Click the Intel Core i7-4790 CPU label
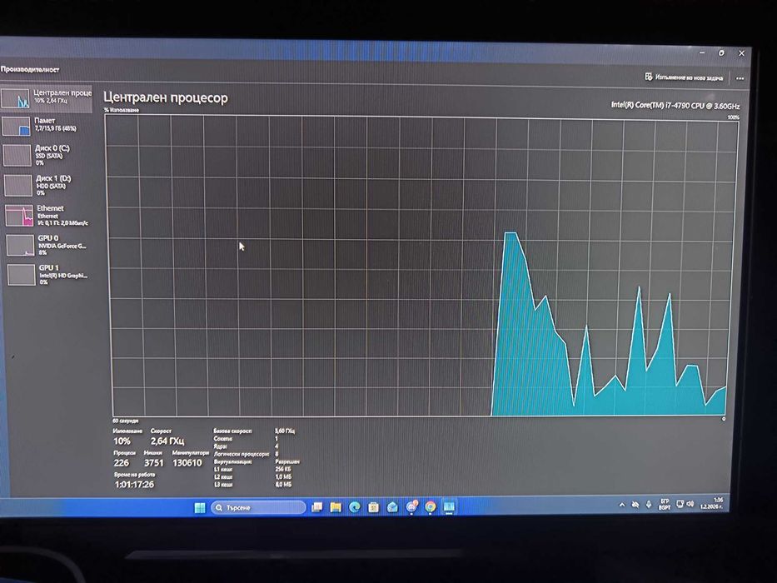777x583 pixels. pyautogui.click(x=675, y=106)
